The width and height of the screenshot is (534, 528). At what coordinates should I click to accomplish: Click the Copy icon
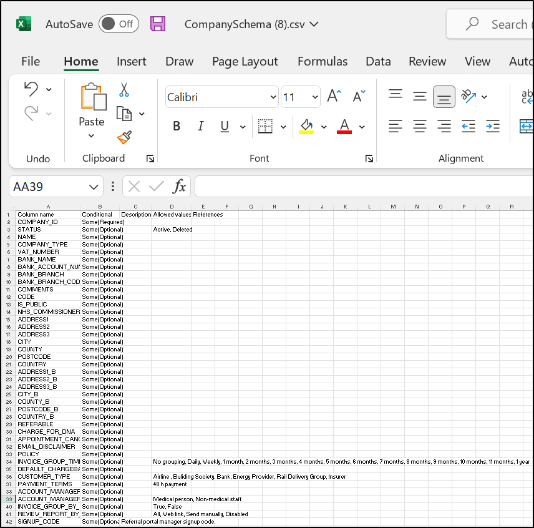[x=124, y=114]
